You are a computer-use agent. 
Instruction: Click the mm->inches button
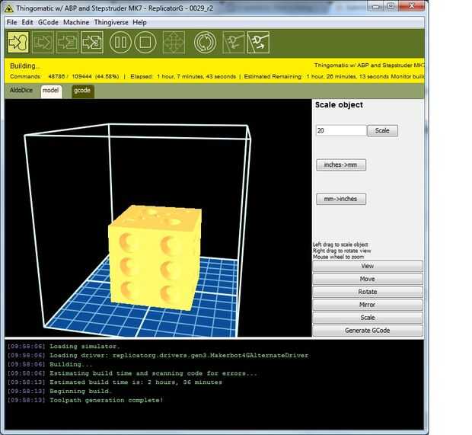(x=341, y=199)
